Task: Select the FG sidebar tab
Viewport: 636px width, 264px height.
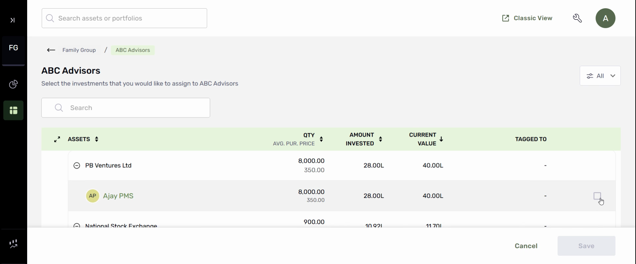Action: pyautogui.click(x=13, y=48)
